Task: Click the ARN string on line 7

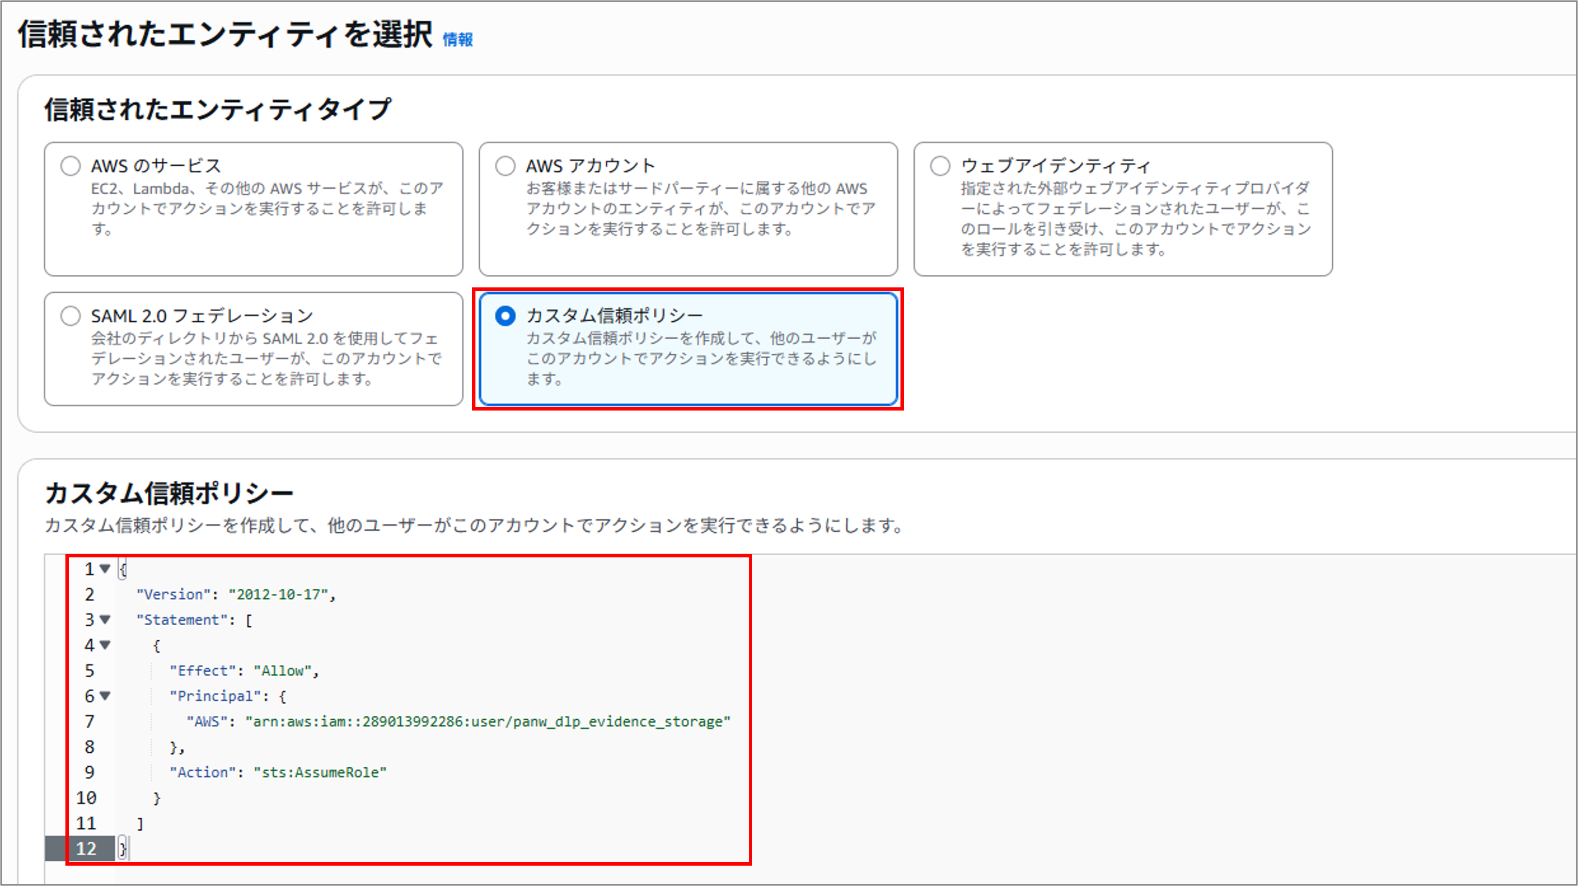Action: click(x=488, y=722)
